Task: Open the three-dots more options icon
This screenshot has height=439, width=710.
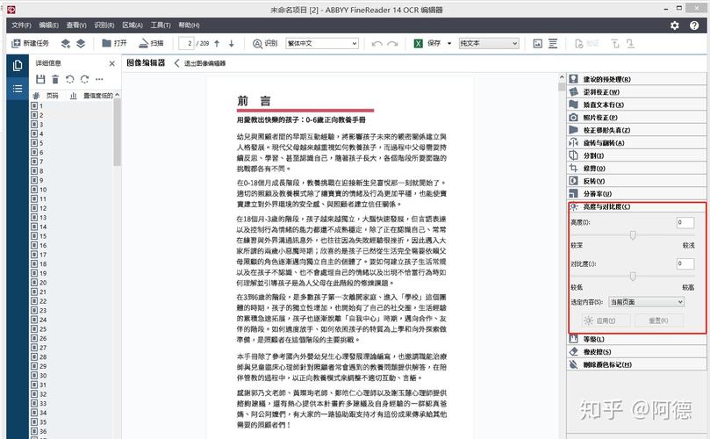Action: pos(99,79)
